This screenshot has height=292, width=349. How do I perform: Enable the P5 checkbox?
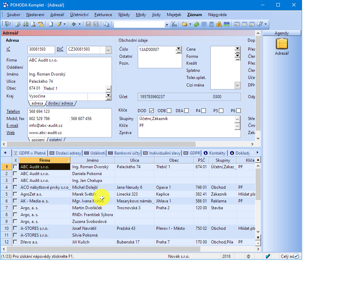click(x=221, y=111)
